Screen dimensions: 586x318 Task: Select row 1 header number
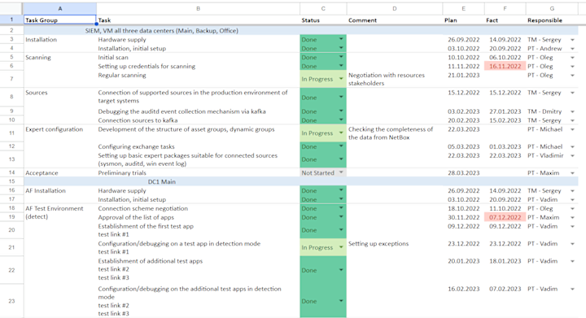[x=11, y=20]
